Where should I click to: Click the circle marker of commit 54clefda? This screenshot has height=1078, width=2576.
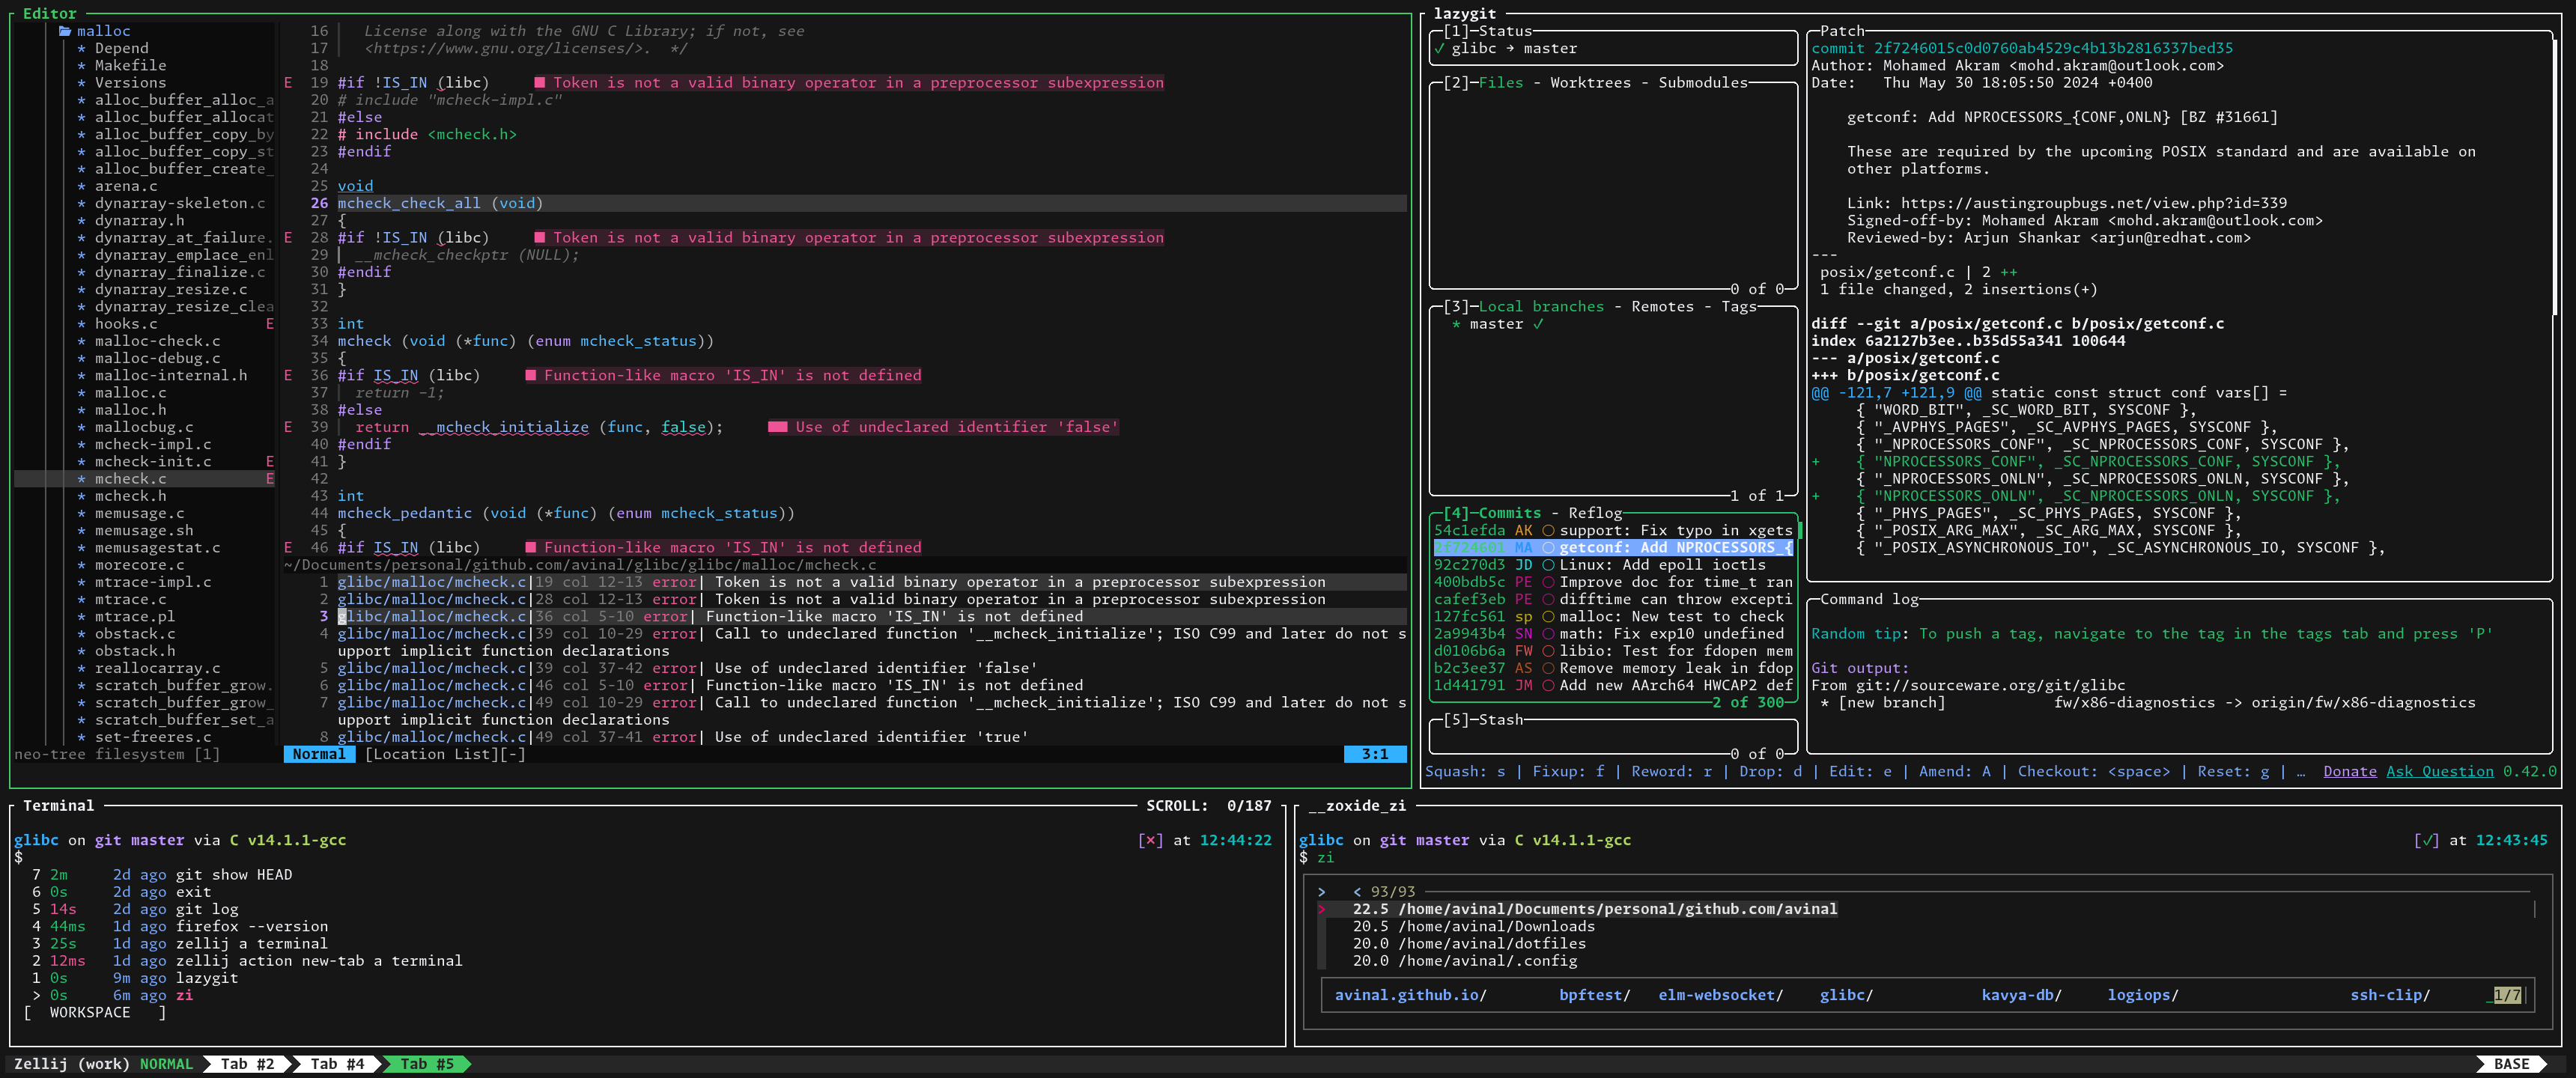pyautogui.click(x=1548, y=531)
